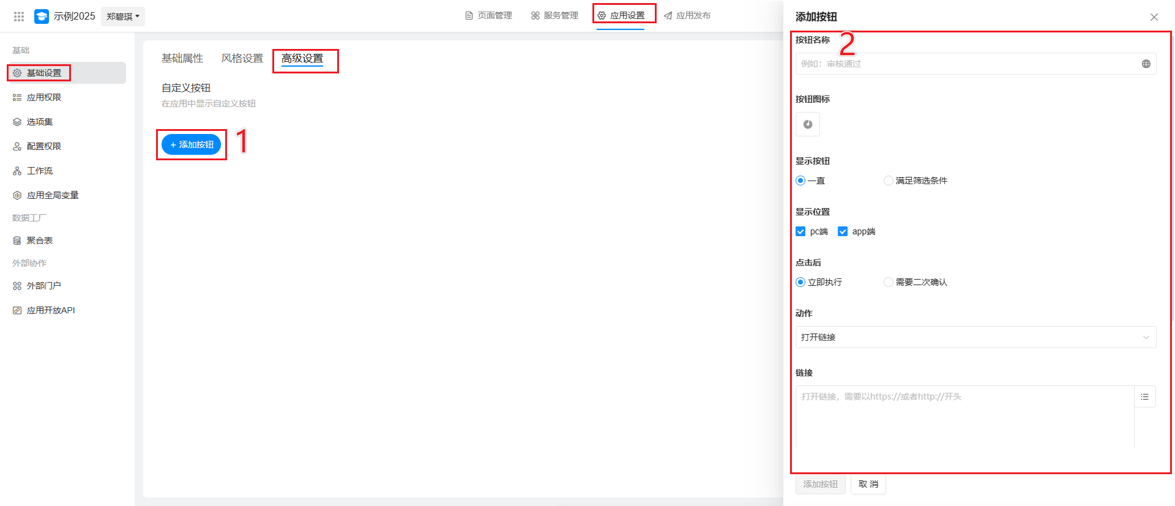
Task: Expand the 动作 dropdown showing 打开链接
Action: [975, 337]
